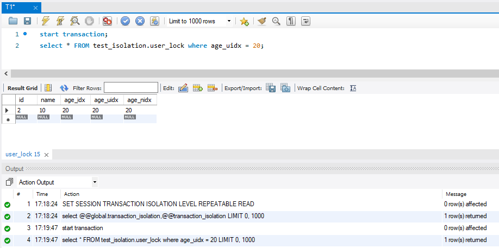This screenshot has width=499, height=248.
Task: Click the Action column header in output
Action: pyautogui.click(x=72, y=194)
